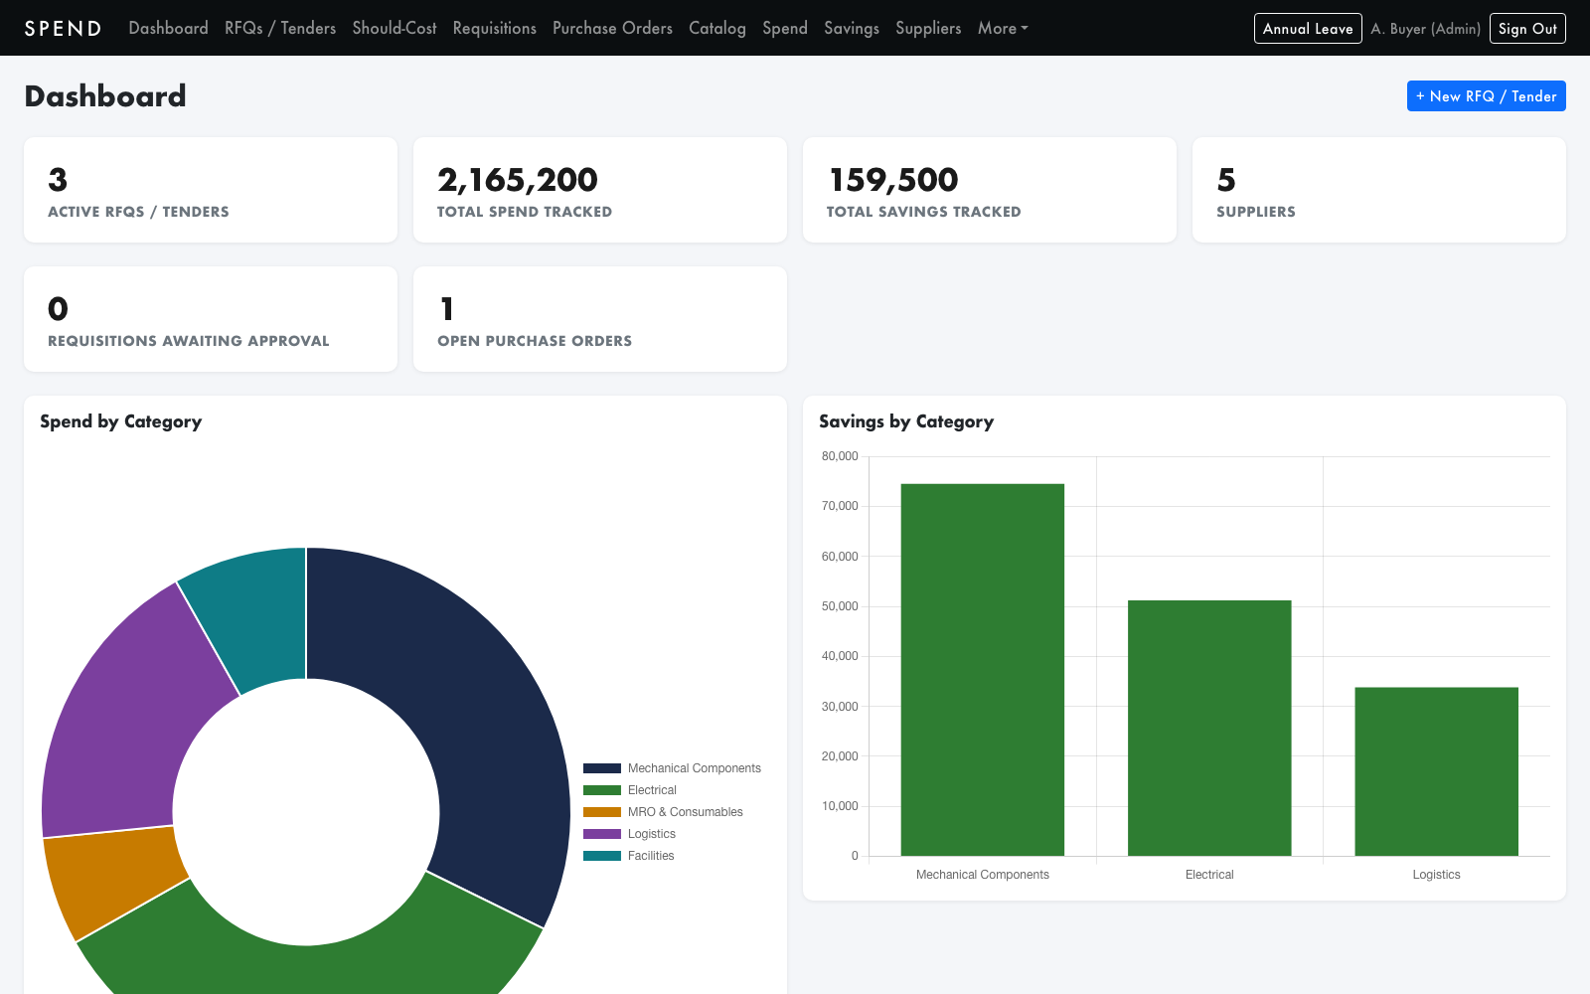This screenshot has width=1590, height=994.
Task: Click the A. Buyer (Admin) user label
Action: 1425,29
